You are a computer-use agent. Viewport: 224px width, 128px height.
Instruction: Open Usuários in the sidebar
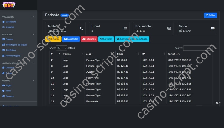click(10, 27)
